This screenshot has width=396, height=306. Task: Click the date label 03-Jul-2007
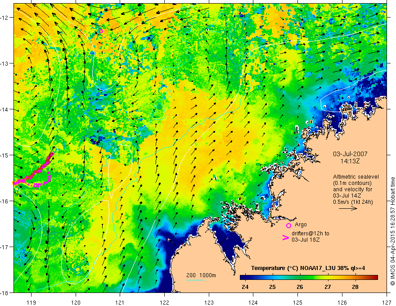click(350, 154)
